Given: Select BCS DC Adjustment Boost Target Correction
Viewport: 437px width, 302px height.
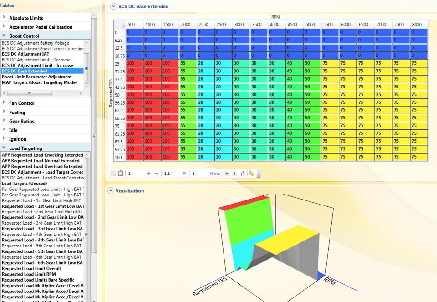Looking at the screenshot, I should click(x=42, y=49).
